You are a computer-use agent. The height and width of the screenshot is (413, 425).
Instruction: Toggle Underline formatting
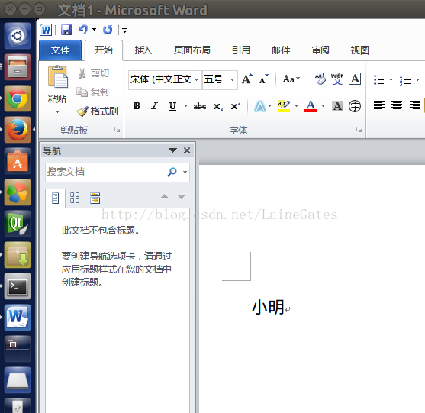(x=172, y=106)
